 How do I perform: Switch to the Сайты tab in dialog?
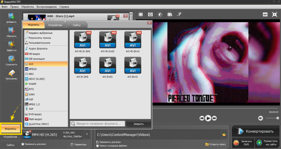(x=77, y=25)
